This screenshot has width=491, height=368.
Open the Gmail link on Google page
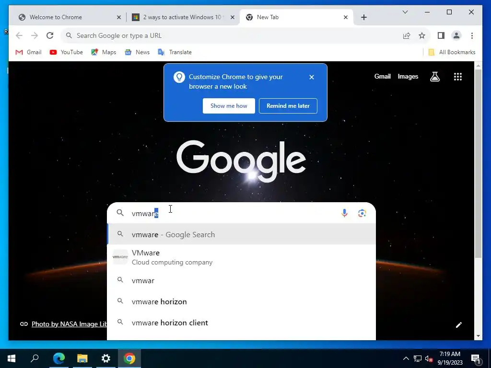tap(382, 76)
